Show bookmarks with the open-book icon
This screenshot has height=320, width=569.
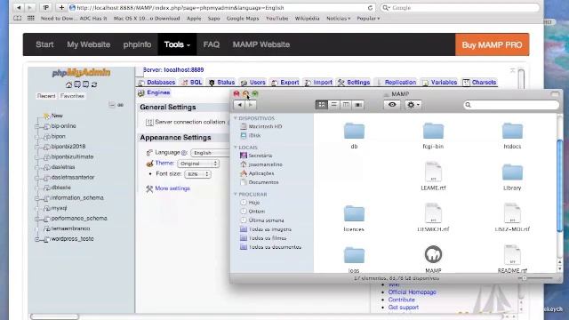tap(17, 18)
